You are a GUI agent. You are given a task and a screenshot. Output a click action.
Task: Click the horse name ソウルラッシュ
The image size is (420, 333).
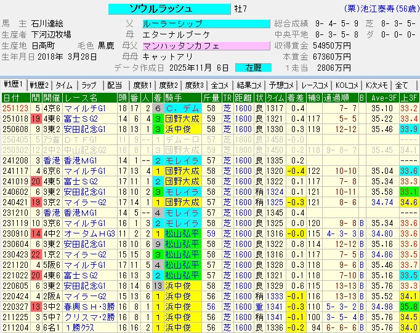pos(160,9)
